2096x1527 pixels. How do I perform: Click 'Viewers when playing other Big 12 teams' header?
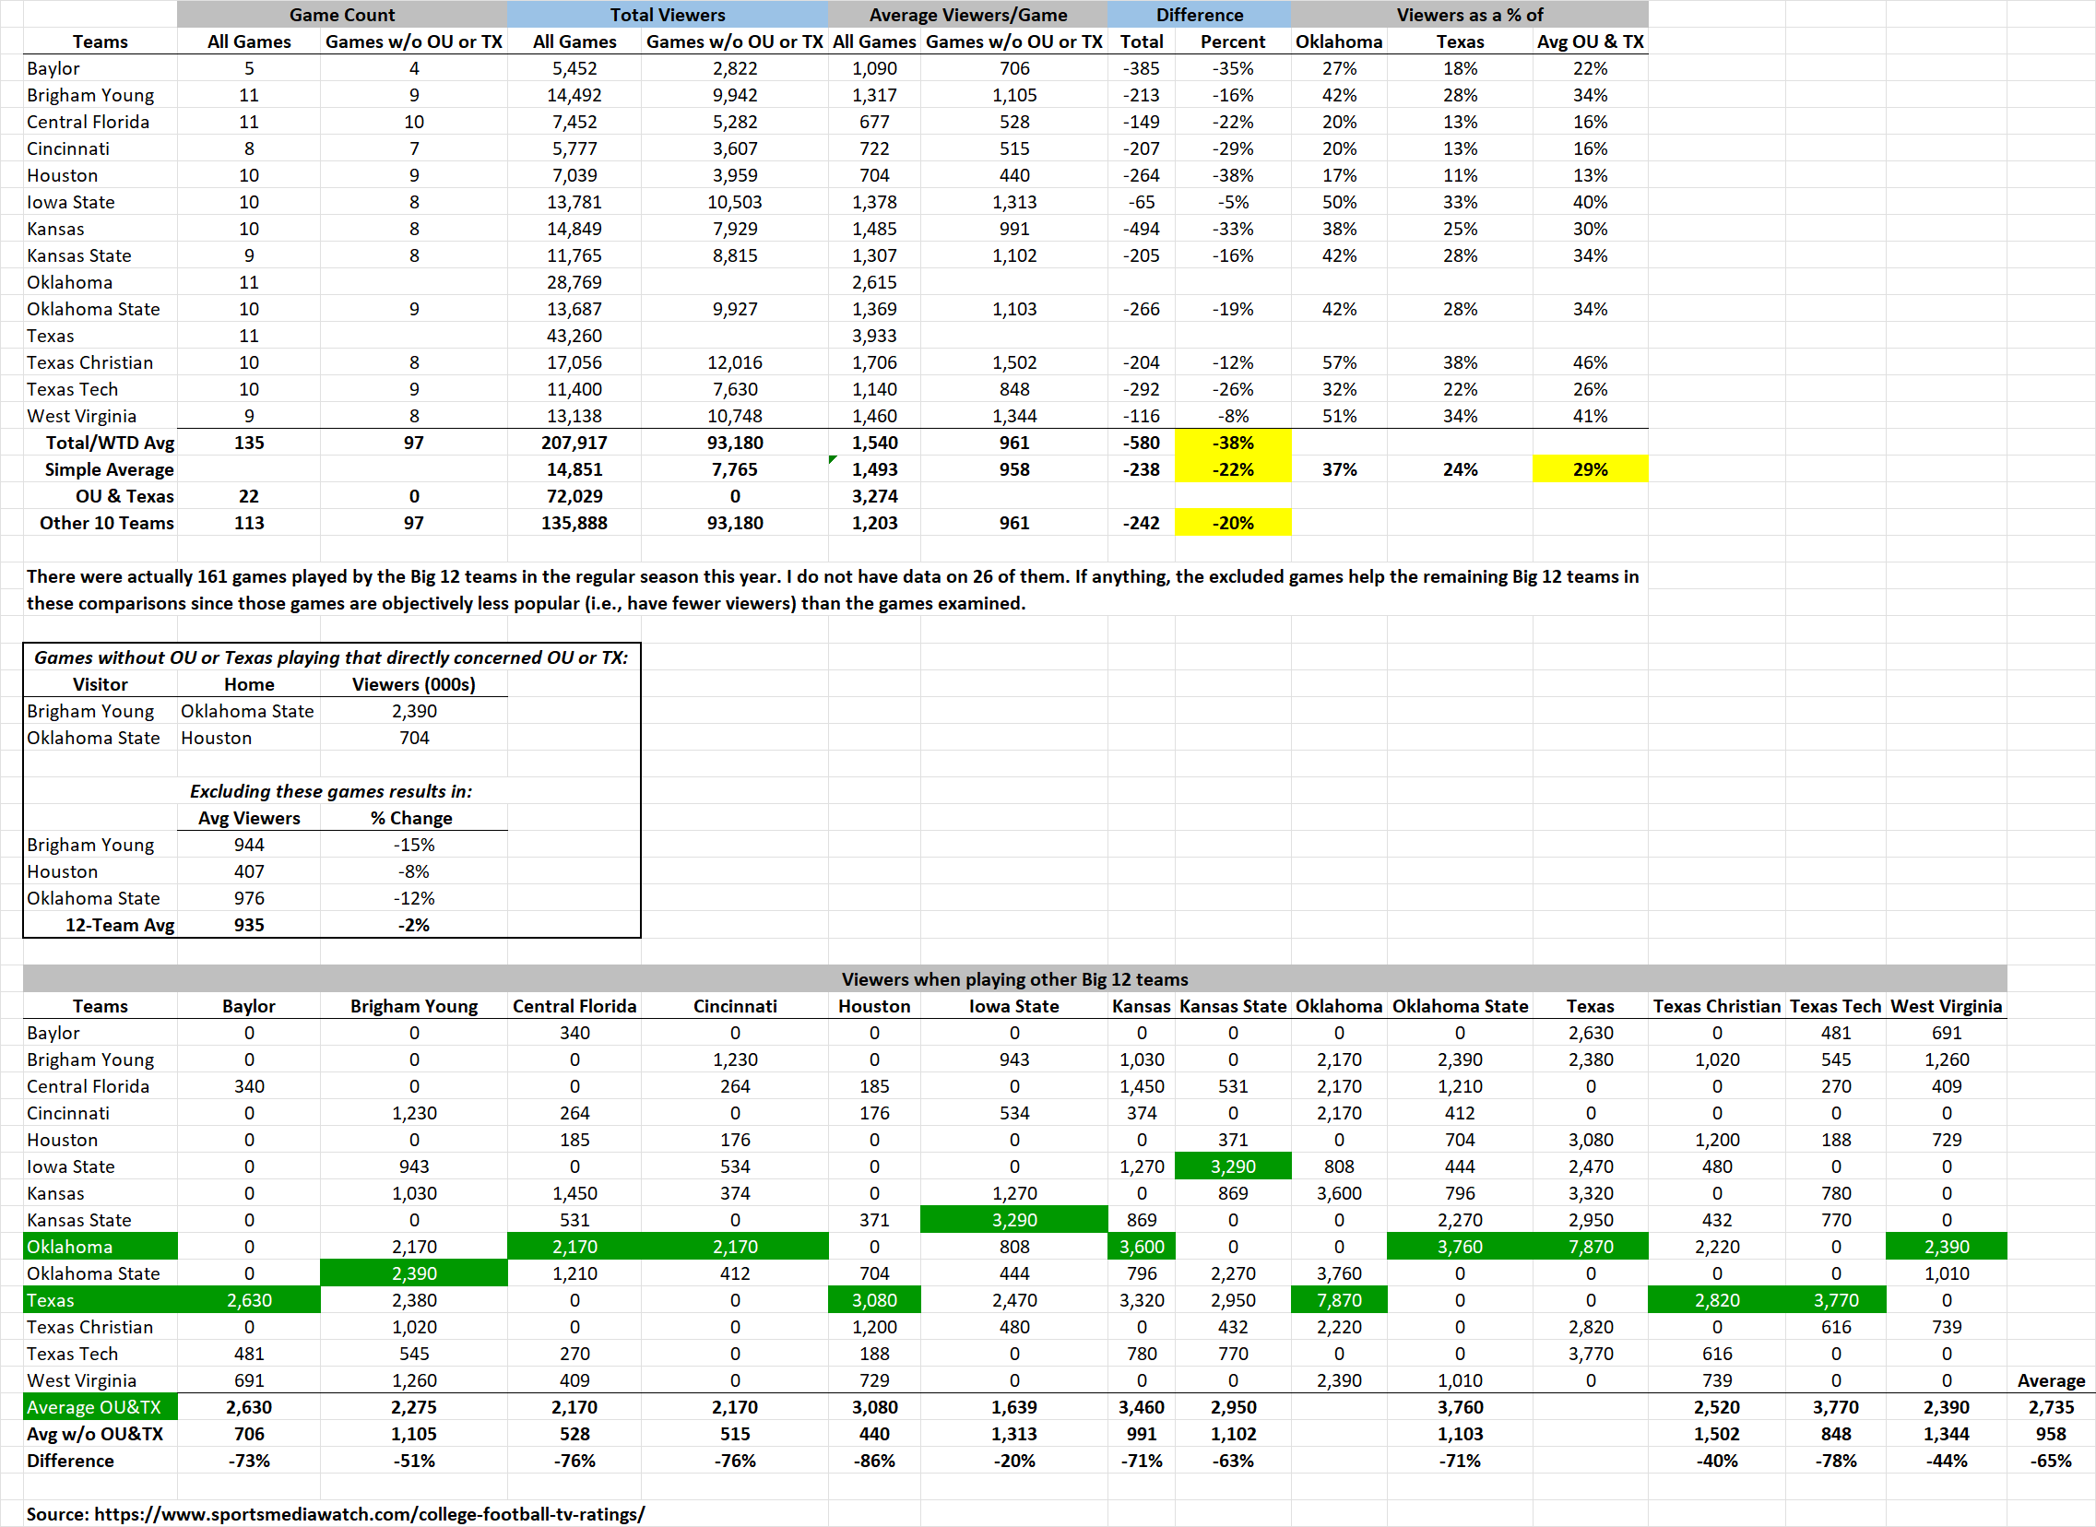coord(1014,979)
